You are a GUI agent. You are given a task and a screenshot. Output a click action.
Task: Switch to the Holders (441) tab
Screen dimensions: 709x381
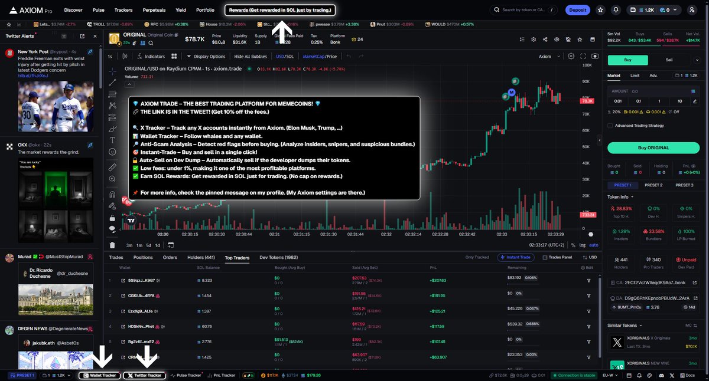[201, 257]
